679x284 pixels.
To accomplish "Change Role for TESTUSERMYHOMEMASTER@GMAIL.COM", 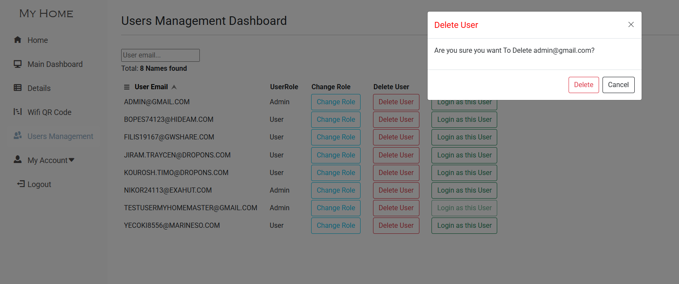I will tap(336, 208).
